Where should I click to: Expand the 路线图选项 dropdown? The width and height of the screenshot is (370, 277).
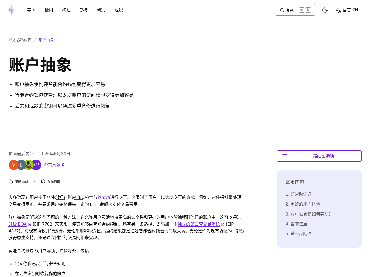(319, 156)
